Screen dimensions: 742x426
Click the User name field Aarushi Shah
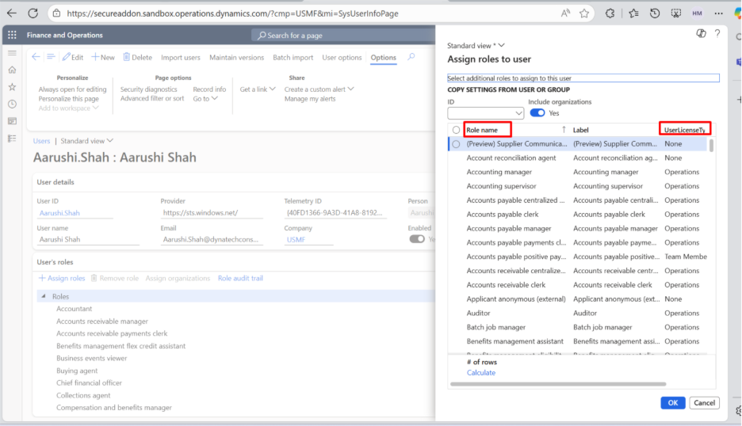click(88, 239)
